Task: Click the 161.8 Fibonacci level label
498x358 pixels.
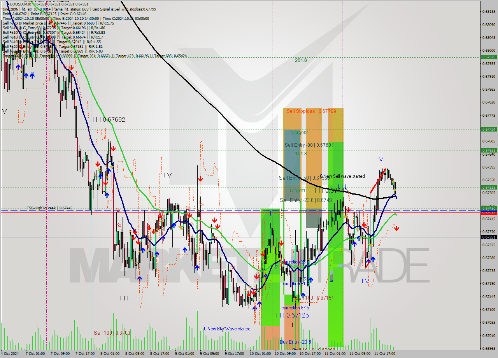Action: click(301, 153)
